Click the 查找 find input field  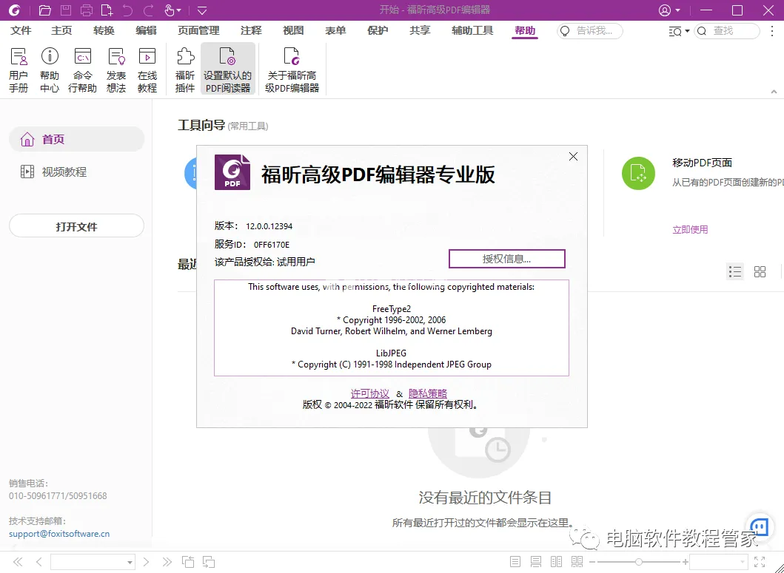point(726,31)
